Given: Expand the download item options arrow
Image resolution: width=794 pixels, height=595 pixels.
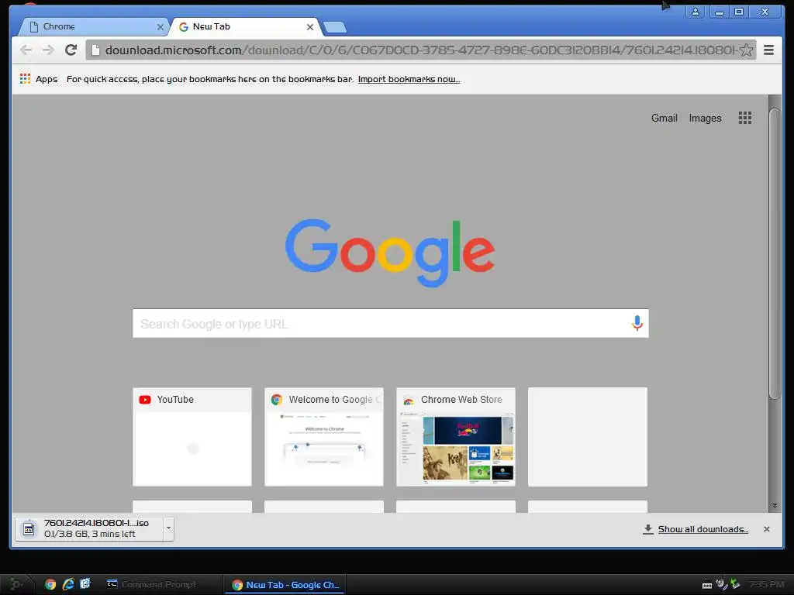Looking at the screenshot, I should (168, 528).
